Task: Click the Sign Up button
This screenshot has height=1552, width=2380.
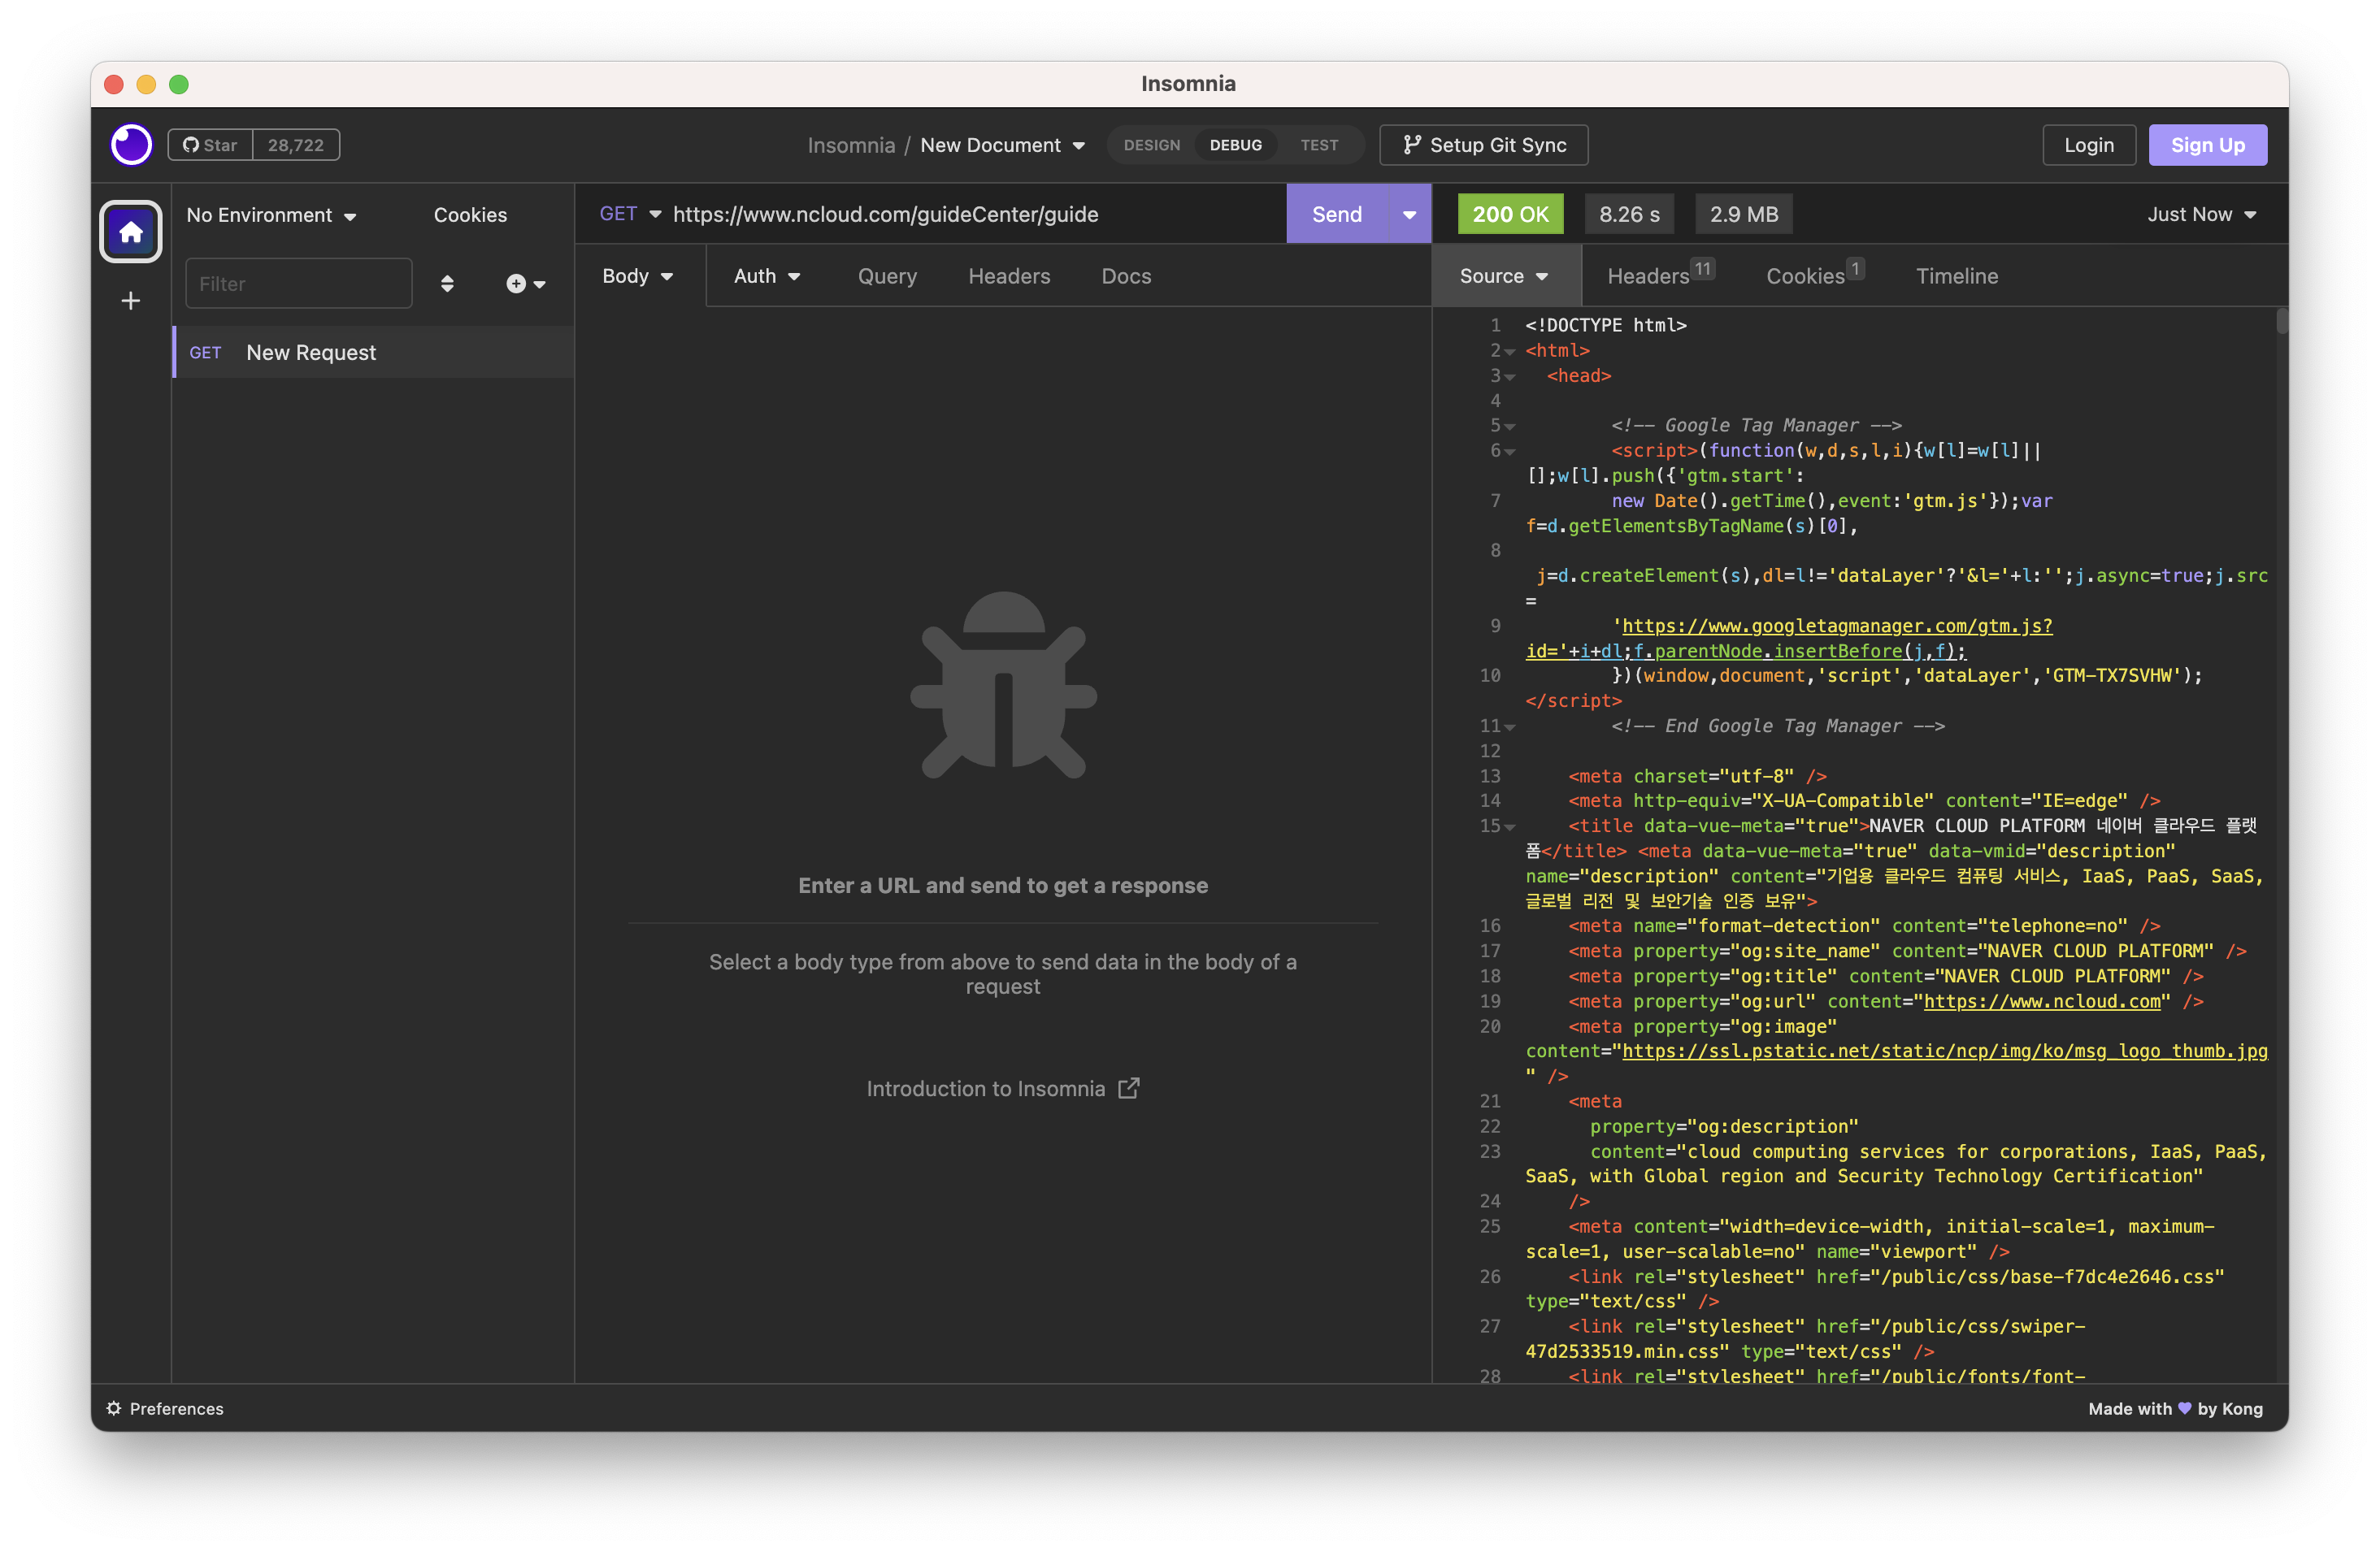Action: [x=2207, y=145]
